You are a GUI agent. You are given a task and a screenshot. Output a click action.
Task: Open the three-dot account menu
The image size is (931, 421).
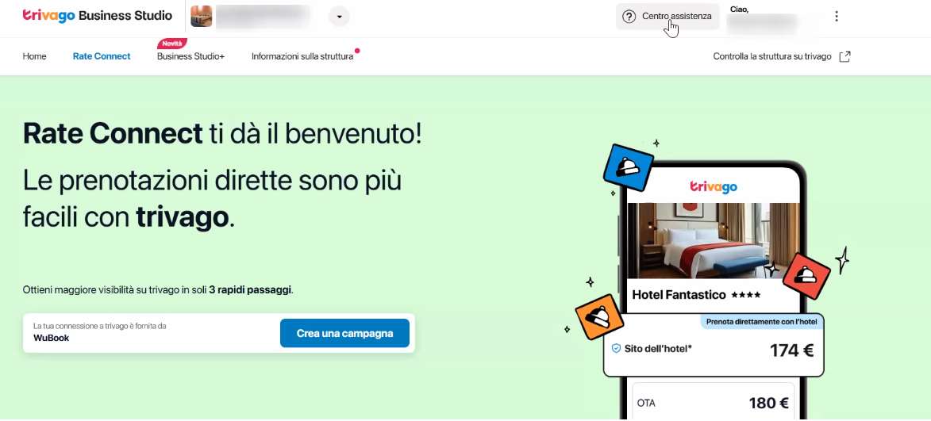coord(836,17)
